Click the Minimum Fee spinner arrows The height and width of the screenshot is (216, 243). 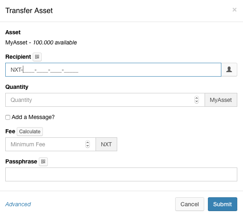(x=87, y=144)
